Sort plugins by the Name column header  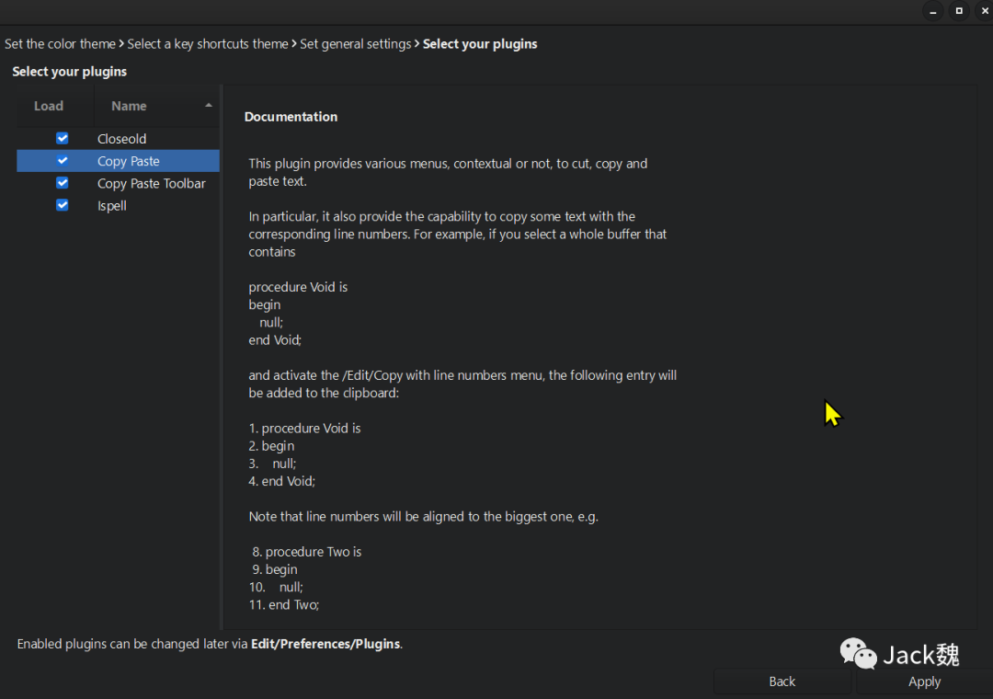[x=129, y=106]
